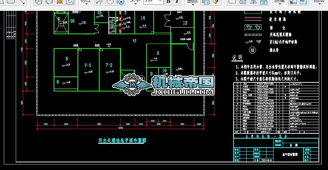The width and height of the screenshot is (328, 170).
Task: Click the 总图 cell in title block
Action: (294, 145)
